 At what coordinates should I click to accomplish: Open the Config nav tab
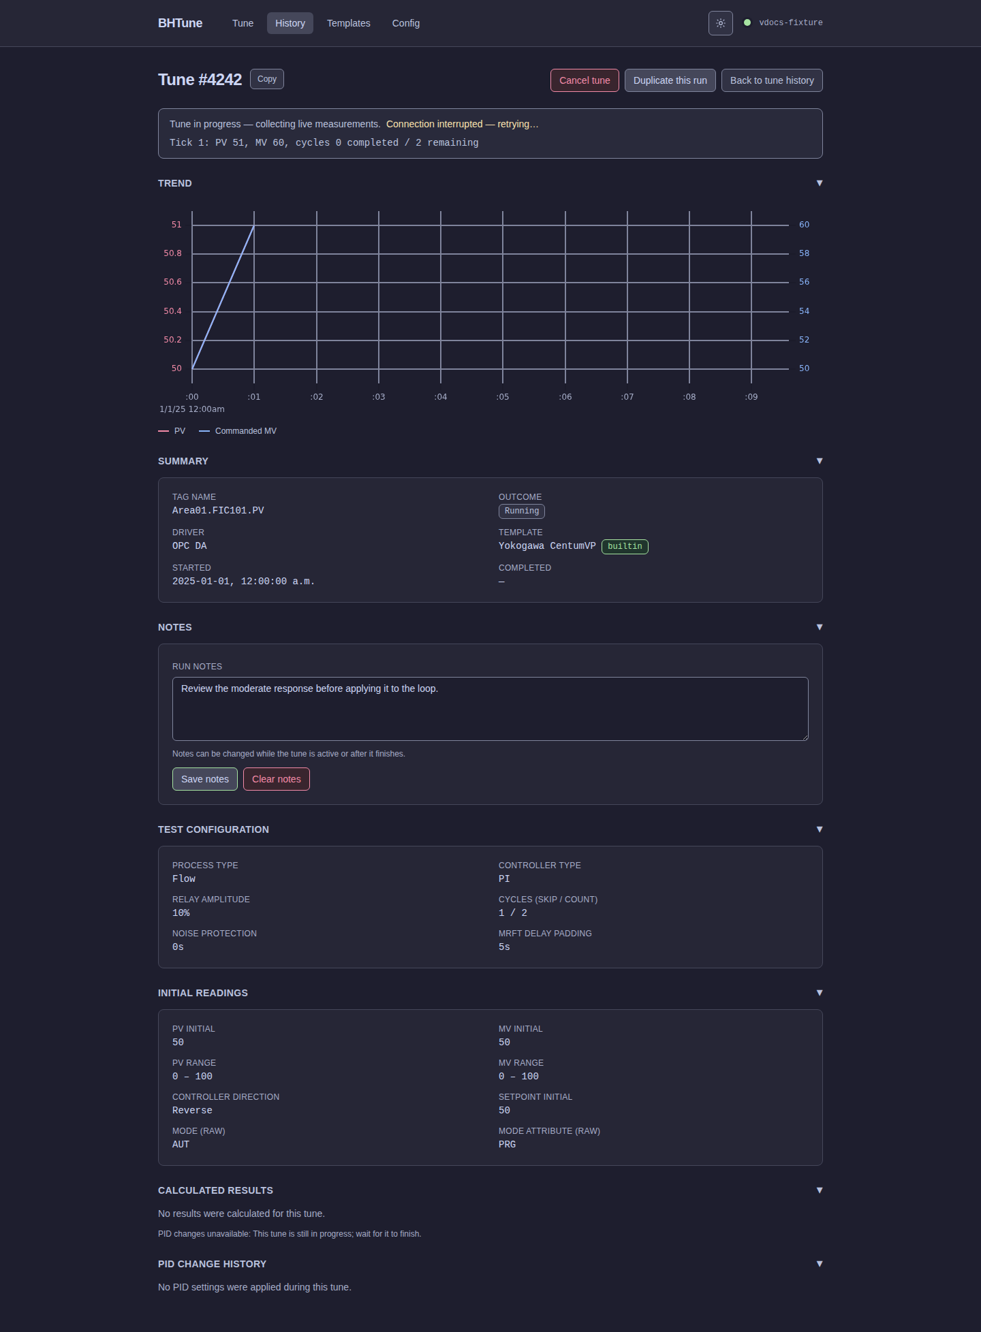click(406, 23)
